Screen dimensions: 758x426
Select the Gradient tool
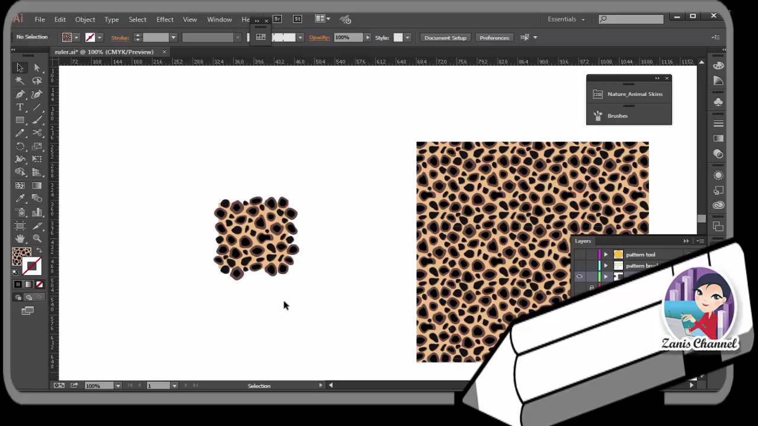(x=37, y=186)
